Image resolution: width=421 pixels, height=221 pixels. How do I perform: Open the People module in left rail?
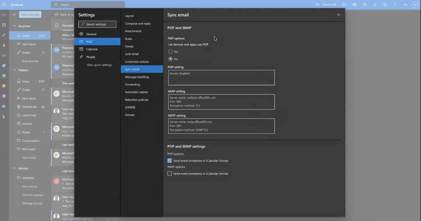point(4,35)
